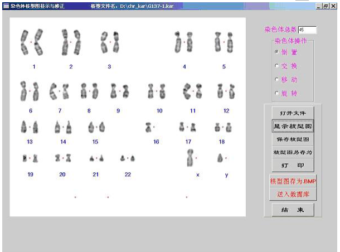Select the 交换 (swap) radio option
The height and width of the screenshot is (252, 340).
(x=276, y=66)
